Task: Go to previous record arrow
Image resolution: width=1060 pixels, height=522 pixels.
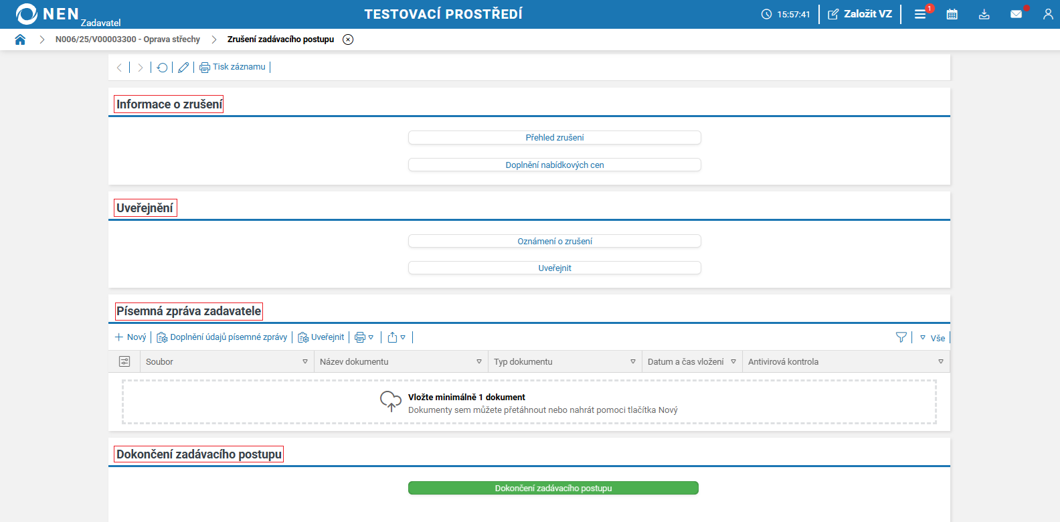Action: (x=119, y=68)
